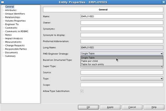Click the Name input field
Screen dimensions: 166x111
[122, 16]
